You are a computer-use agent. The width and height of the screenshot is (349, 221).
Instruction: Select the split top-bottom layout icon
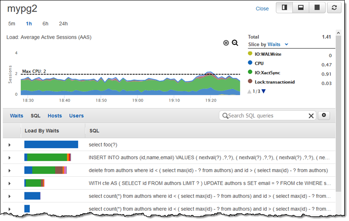click(301, 8)
